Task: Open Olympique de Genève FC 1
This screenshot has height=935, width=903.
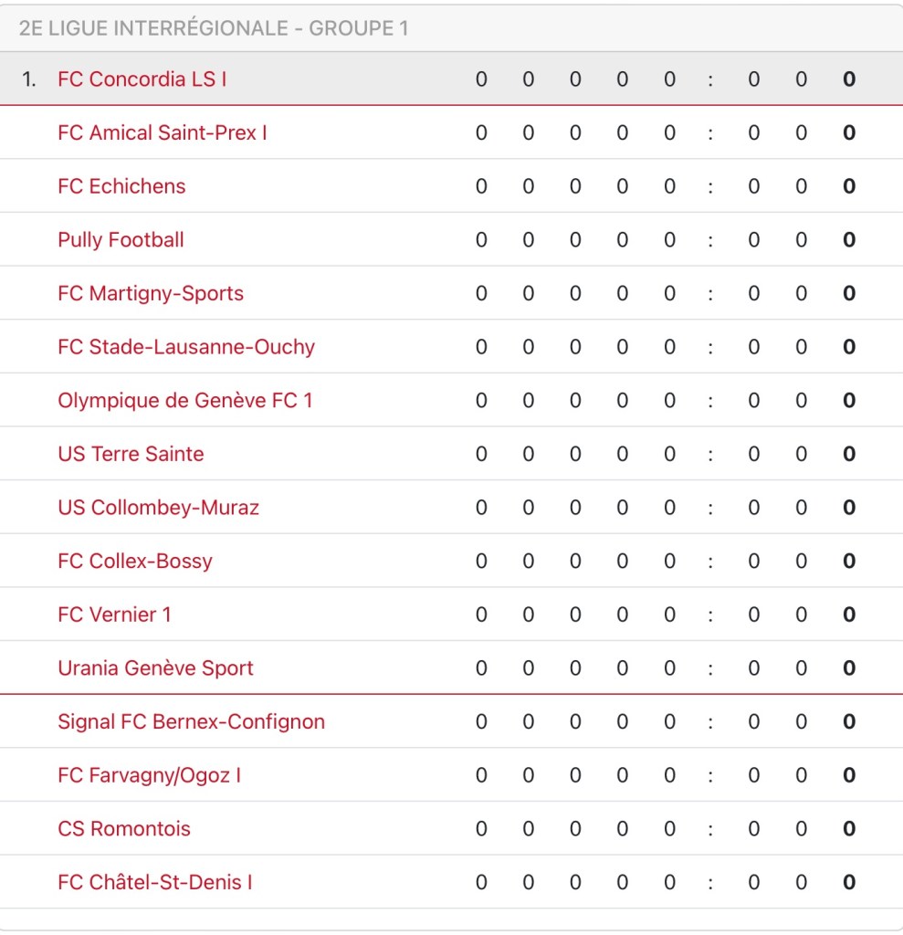Action: [x=184, y=401]
